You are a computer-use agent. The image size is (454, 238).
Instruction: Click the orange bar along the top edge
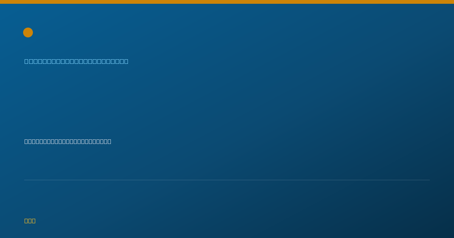coord(227,2)
